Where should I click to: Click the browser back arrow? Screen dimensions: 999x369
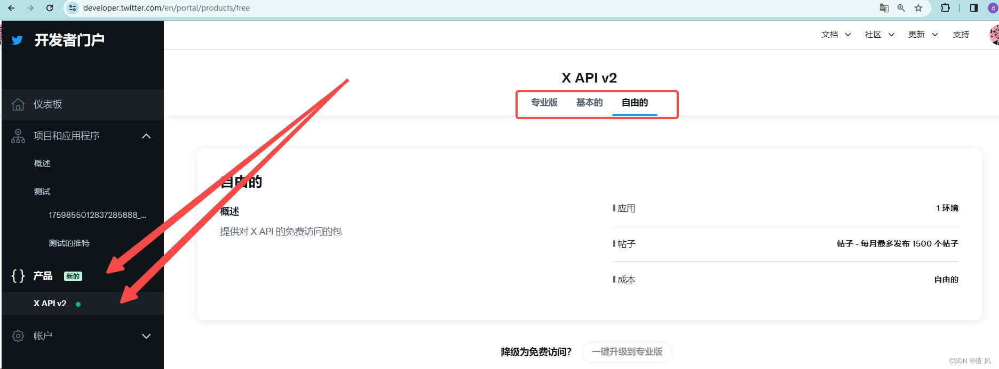pyautogui.click(x=11, y=8)
